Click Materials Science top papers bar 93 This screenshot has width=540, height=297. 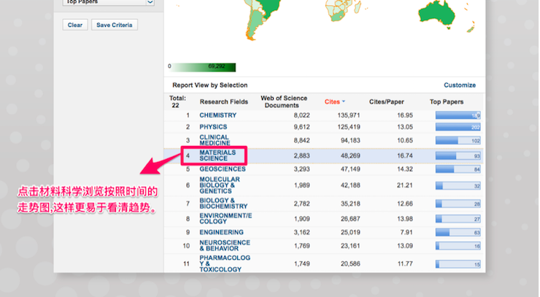click(x=458, y=155)
